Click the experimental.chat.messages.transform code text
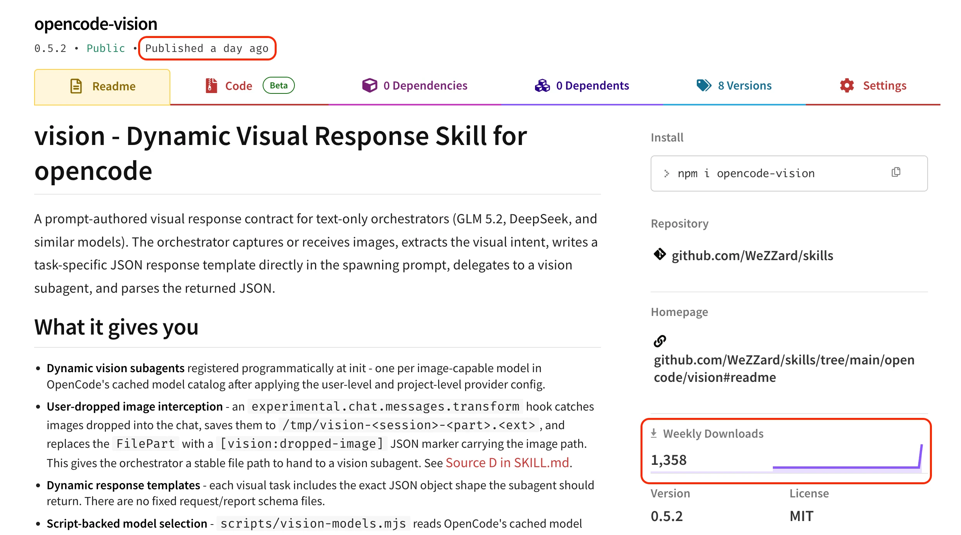Image resolution: width=961 pixels, height=535 pixels. coord(385,406)
